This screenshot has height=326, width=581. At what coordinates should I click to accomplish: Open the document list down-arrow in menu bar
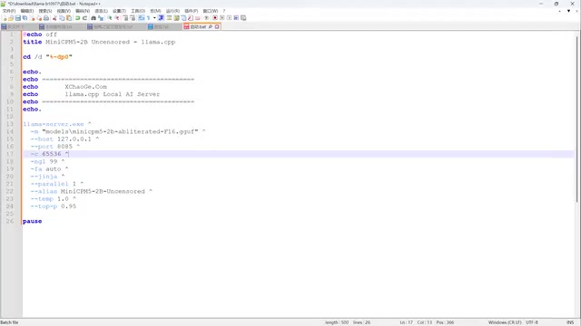click(x=568, y=11)
